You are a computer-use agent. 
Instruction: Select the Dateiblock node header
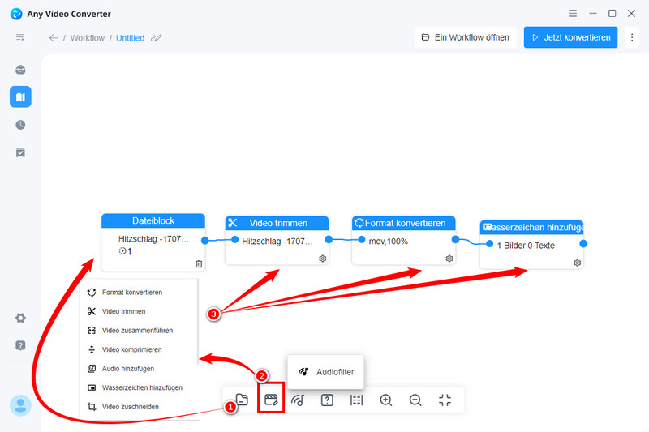(153, 220)
